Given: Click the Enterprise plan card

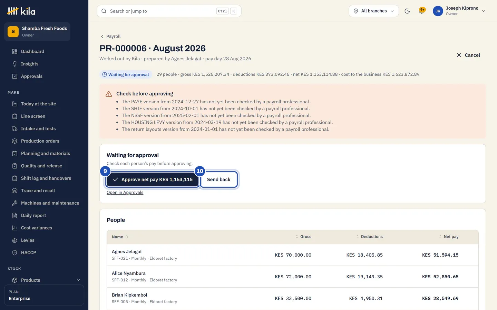Looking at the screenshot, I should [44, 295].
